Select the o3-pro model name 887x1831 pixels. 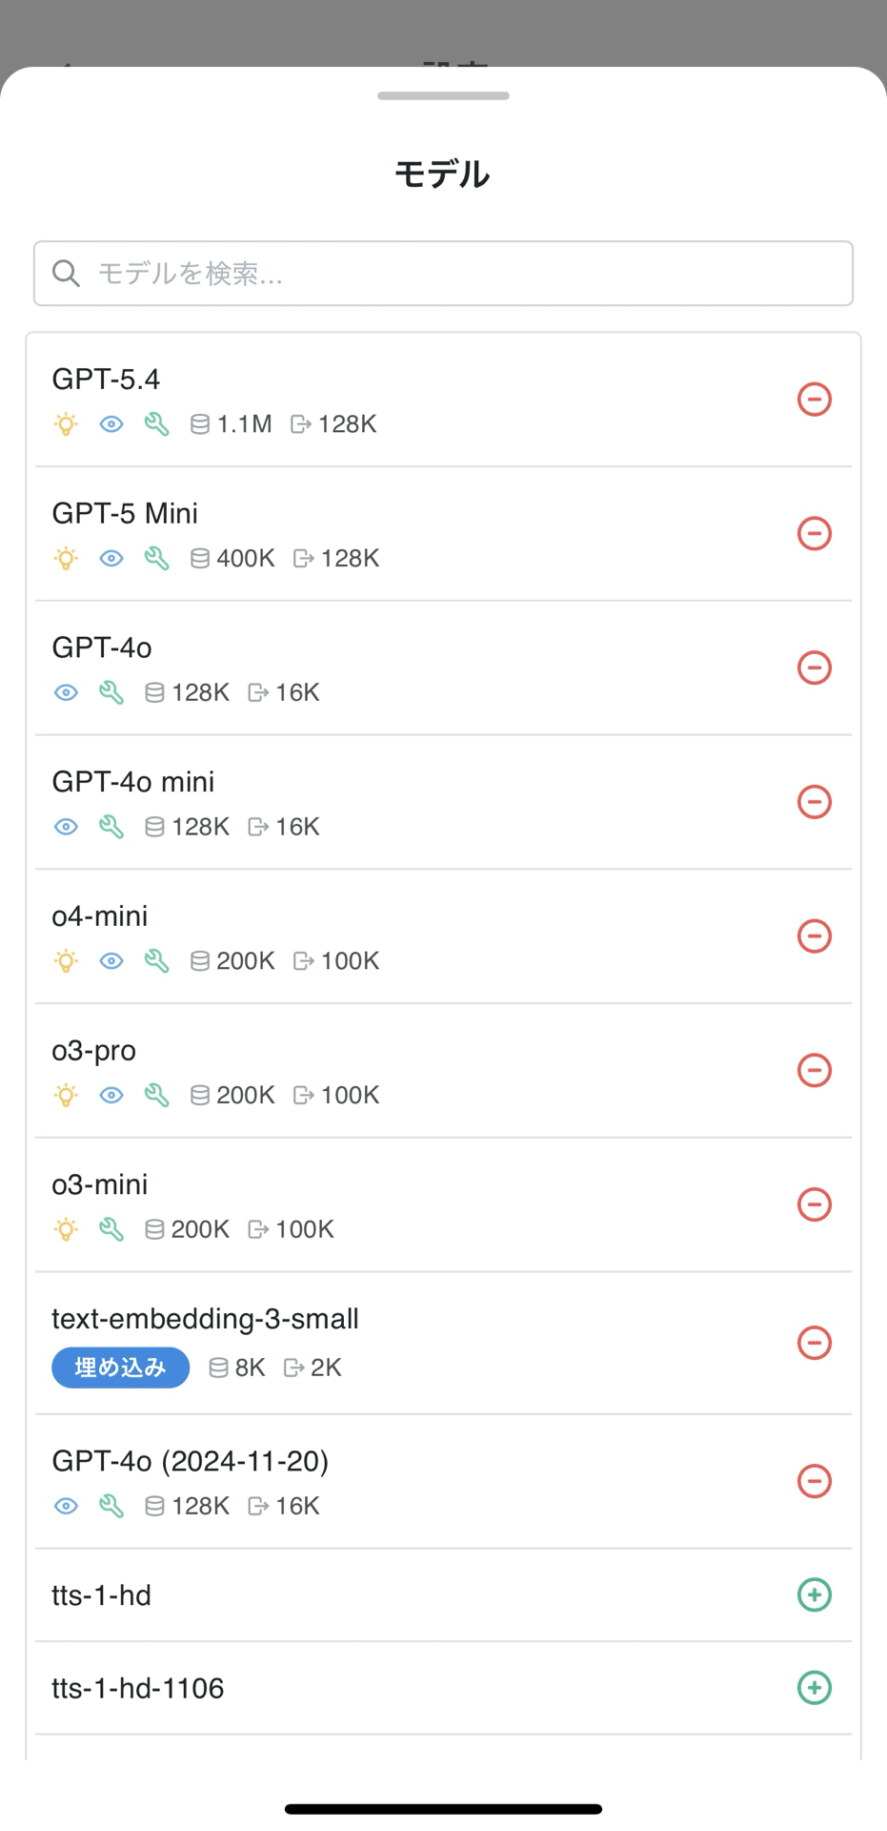[x=94, y=1050]
